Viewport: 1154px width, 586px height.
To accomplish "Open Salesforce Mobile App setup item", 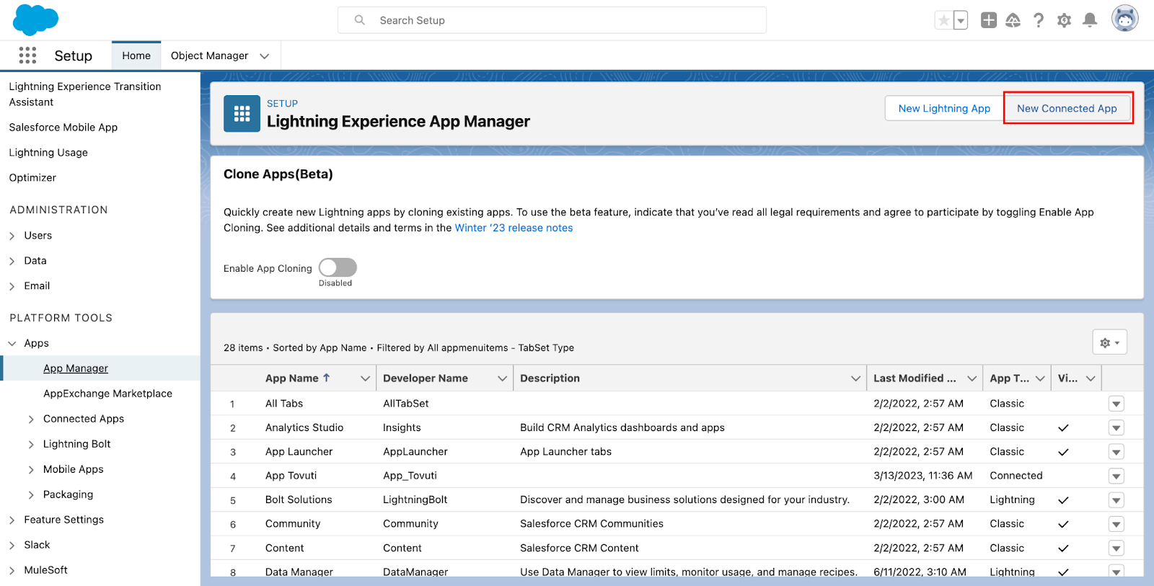I will 63,128.
